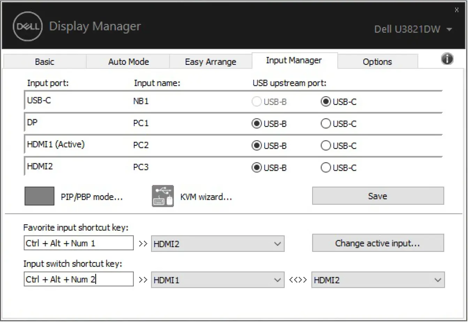The image size is (468, 322).
Task: Set PC3 upstream port to USB-C
Action: 325,167
